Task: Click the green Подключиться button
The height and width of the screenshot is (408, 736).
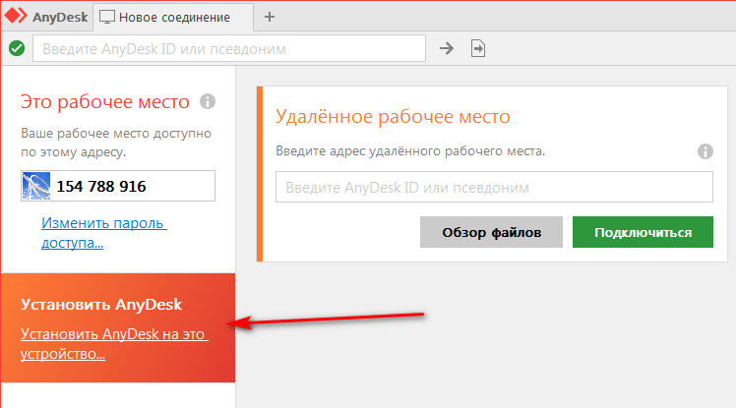Action: click(x=643, y=232)
